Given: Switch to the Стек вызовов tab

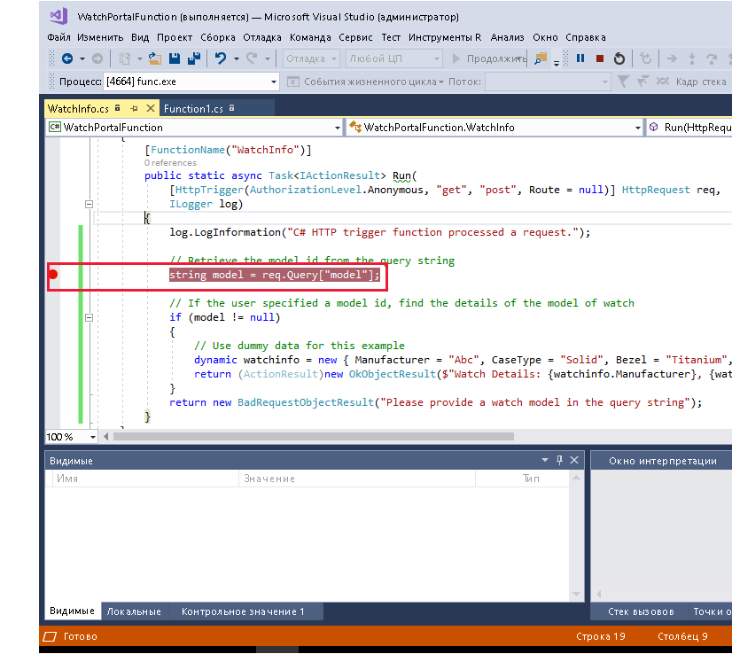Looking at the screenshot, I should (x=641, y=611).
